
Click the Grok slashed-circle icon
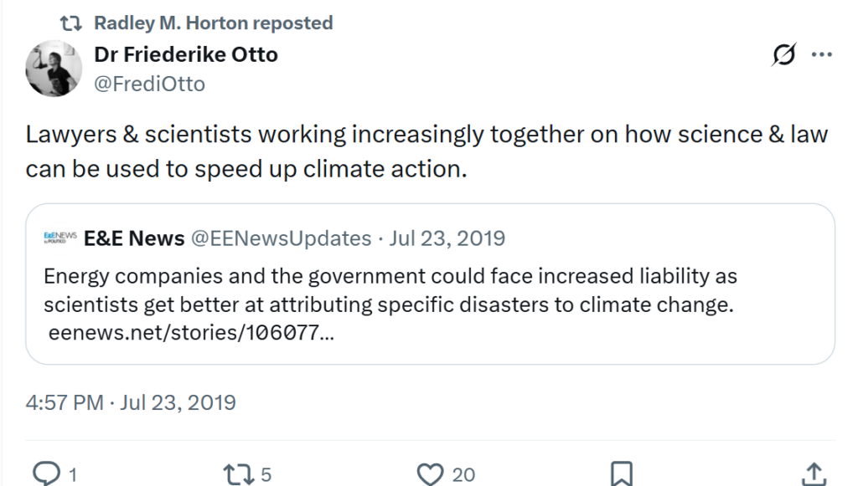784,54
